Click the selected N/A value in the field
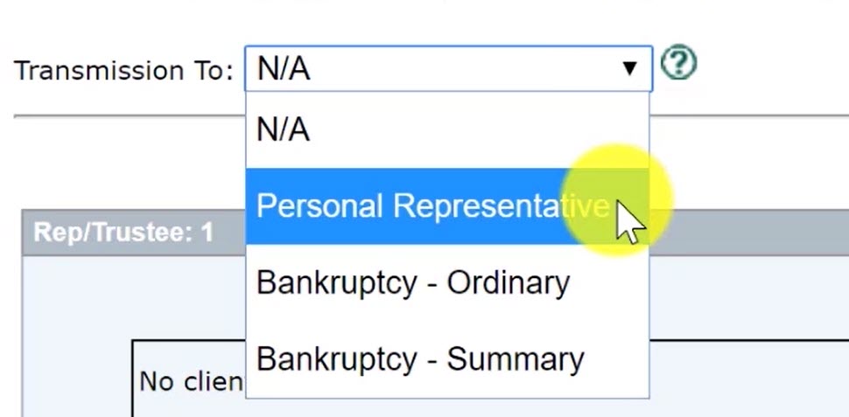Viewport: 849px width, 417px height. tap(284, 69)
